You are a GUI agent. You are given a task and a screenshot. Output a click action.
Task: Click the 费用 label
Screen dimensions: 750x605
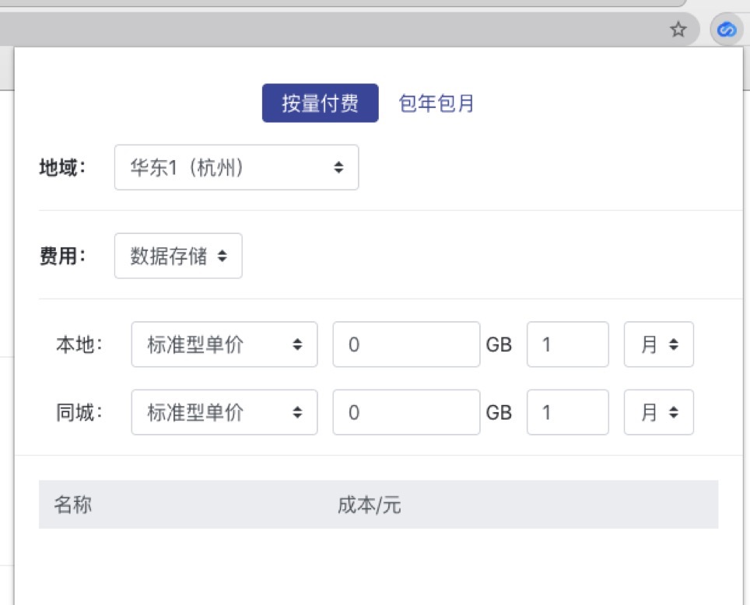tap(63, 256)
